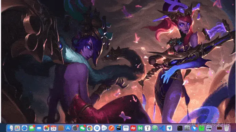Launch Visual Studio Code from the Dock

tap(162, 128)
